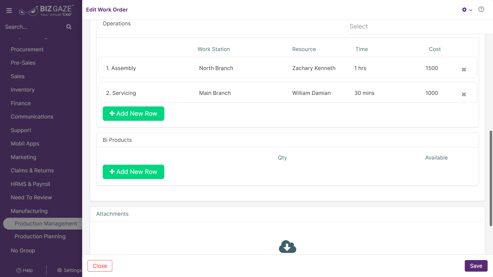Click 'North Branch' work station cell
493x277 pixels.
(216, 68)
